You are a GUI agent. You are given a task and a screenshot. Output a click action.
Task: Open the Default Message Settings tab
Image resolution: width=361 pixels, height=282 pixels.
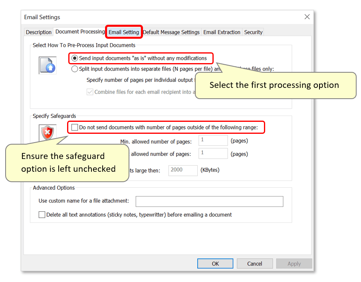171,32
